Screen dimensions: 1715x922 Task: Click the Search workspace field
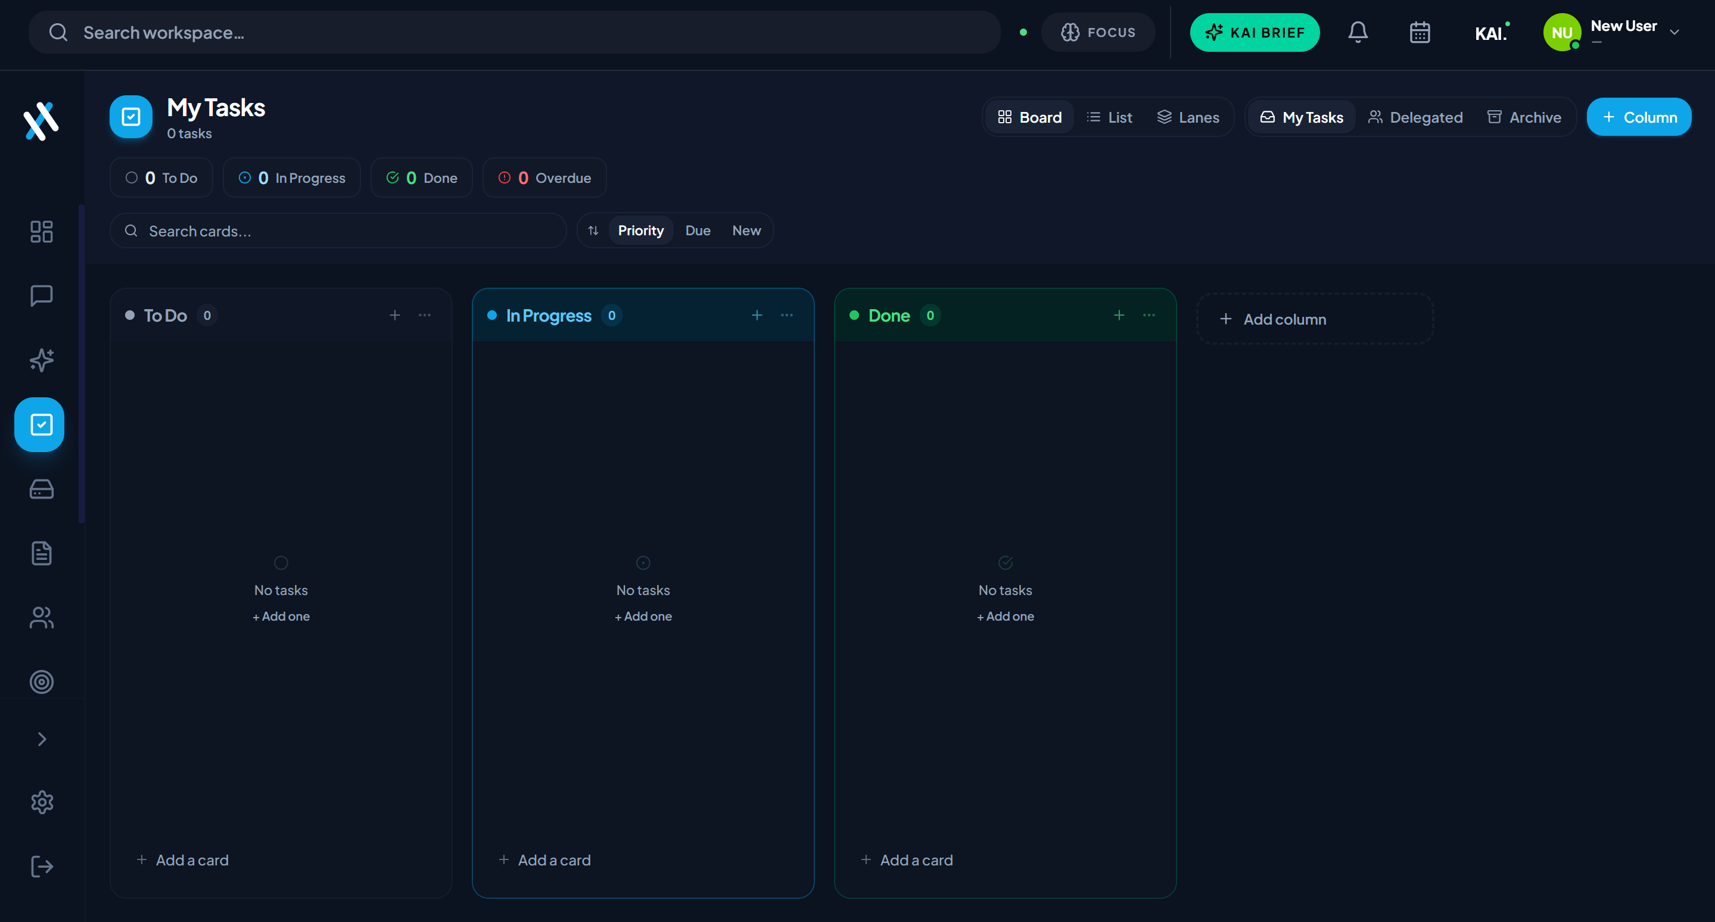click(514, 32)
